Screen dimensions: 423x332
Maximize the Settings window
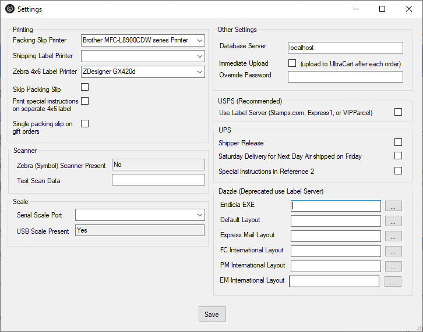click(x=382, y=9)
